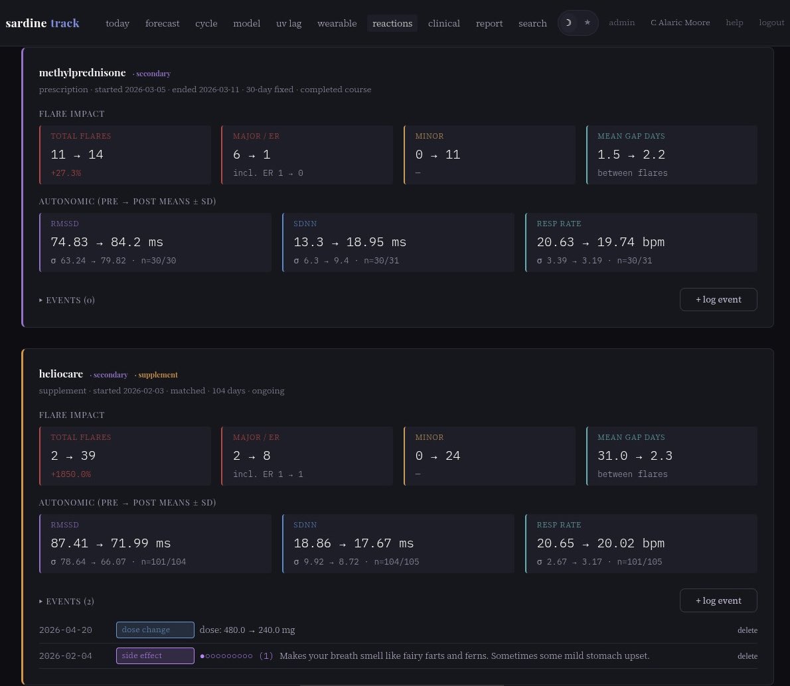Switch to star theme icon
This screenshot has width=790, height=686.
(587, 23)
